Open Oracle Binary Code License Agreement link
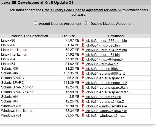This screenshot has width=156, height=127. (82, 10)
